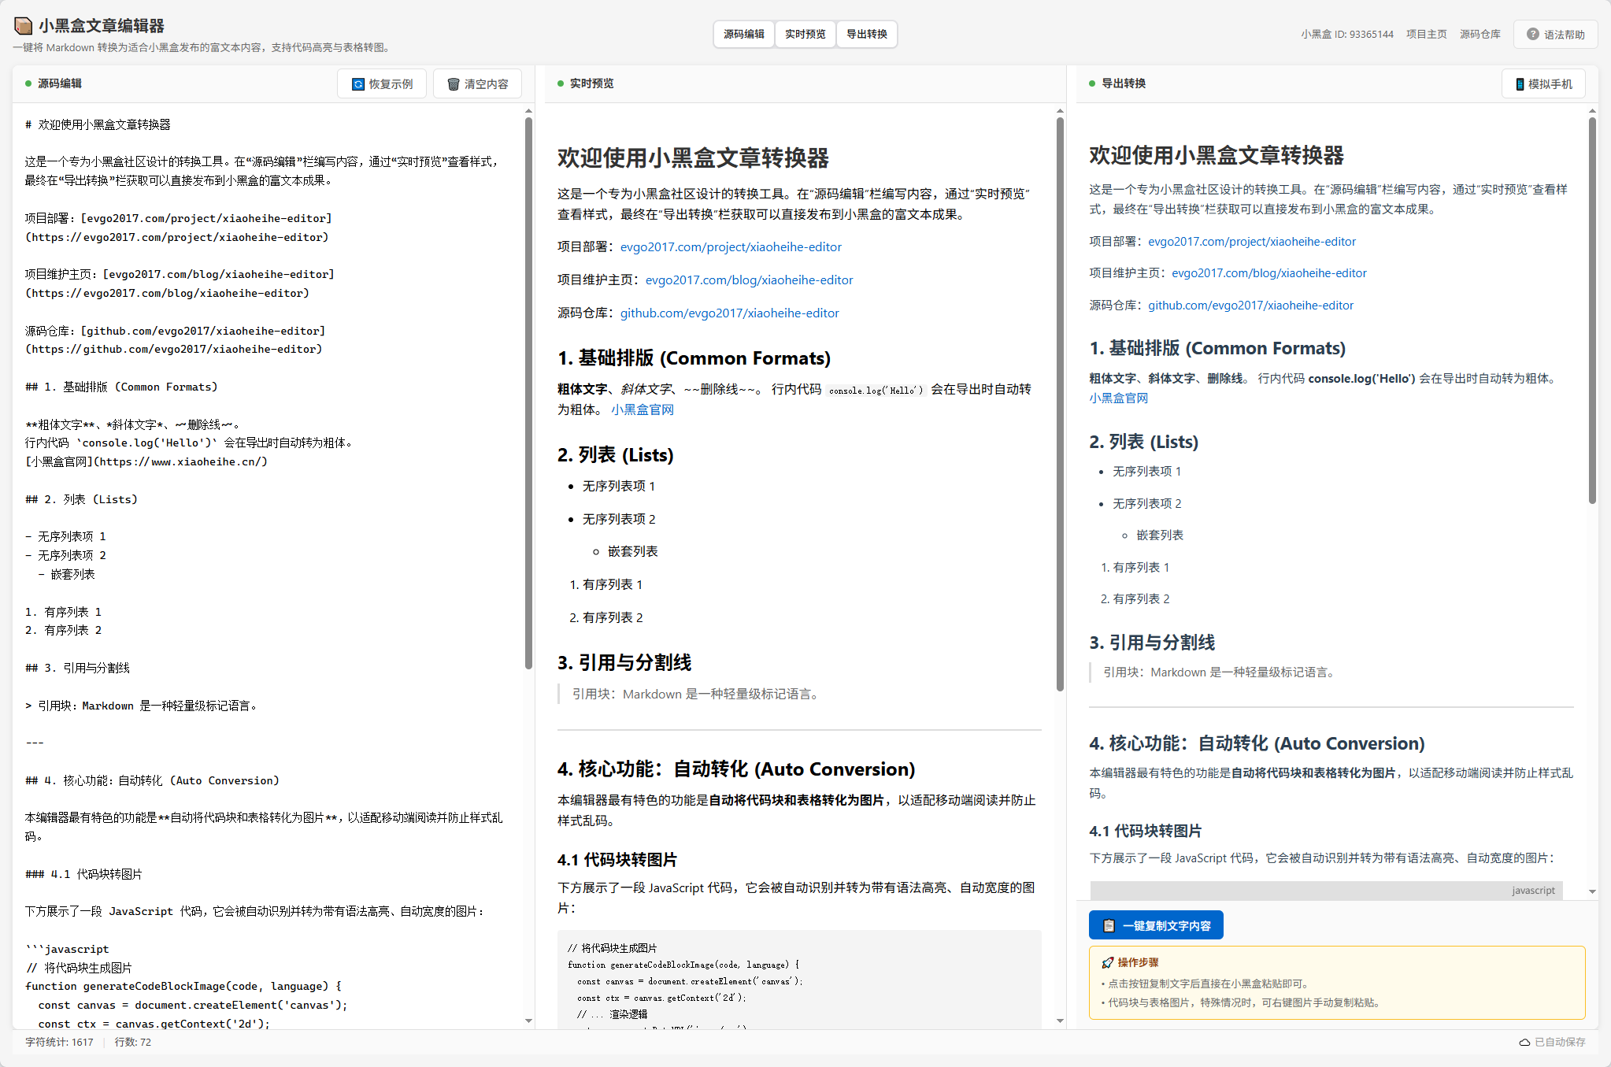Click inside the Markdown source editor
The image size is (1611, 1067).
[260, 551]
